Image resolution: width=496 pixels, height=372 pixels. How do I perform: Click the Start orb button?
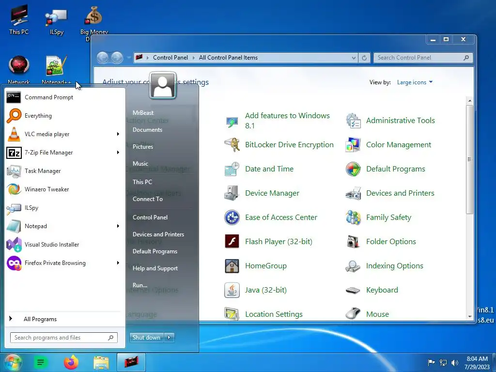tap(13, 362)
